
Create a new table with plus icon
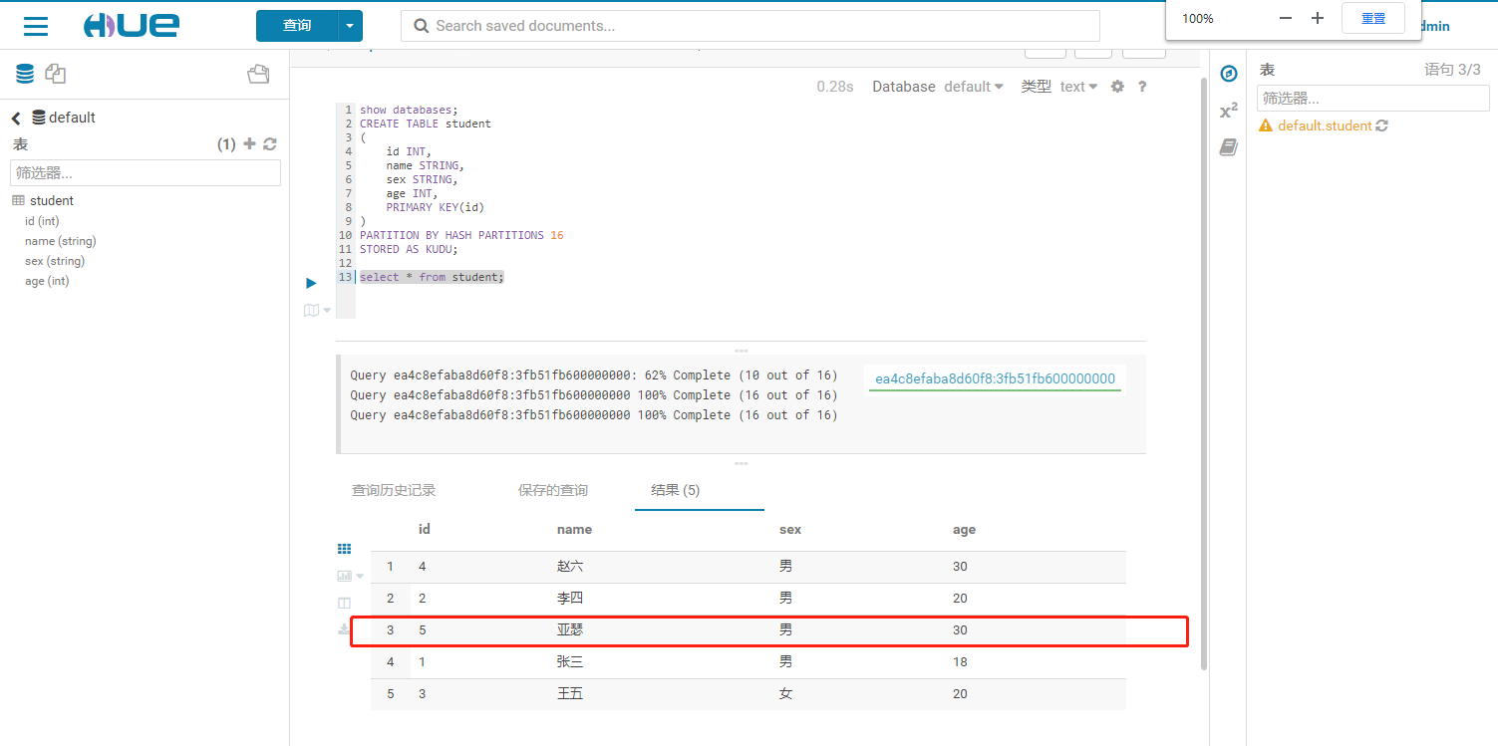coord(250,144)
